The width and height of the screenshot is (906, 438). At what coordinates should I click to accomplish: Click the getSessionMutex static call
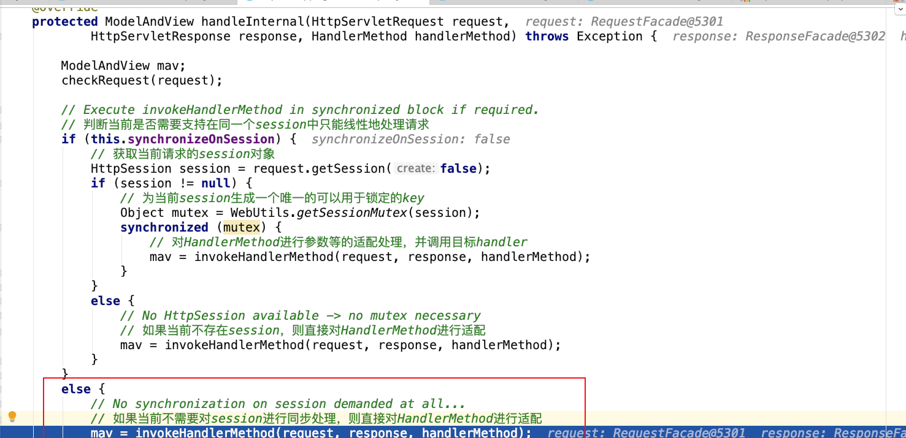click(352, 213)
